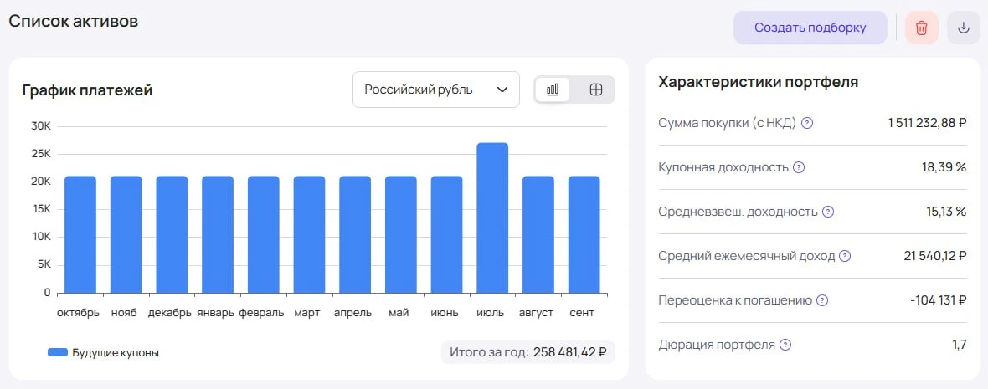Viewport: 988px width, 389px height.
Task: Open help icon next to Средний ежемесячный доход
Action: pos(845,256)
